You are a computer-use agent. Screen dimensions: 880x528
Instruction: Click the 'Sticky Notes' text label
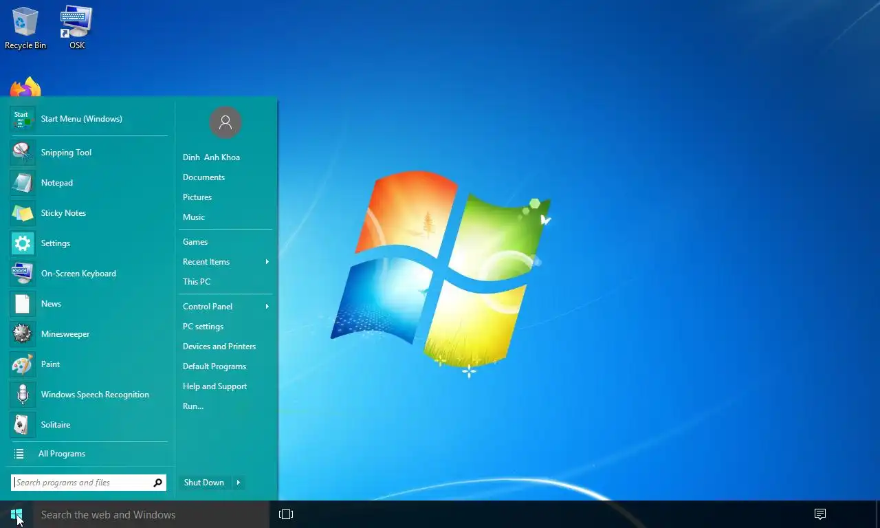[63, 213]
